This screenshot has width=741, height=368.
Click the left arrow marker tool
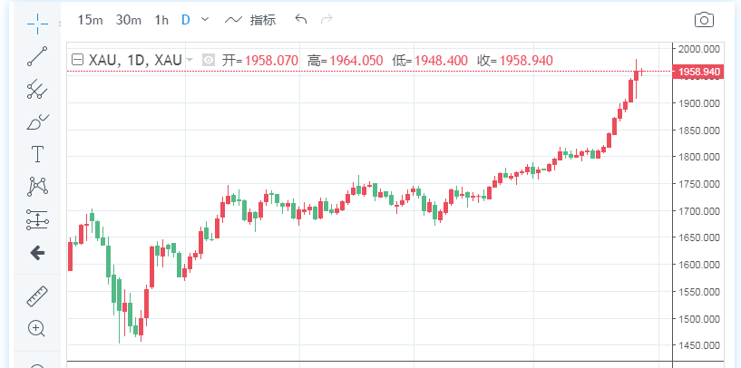coord(37,253)
